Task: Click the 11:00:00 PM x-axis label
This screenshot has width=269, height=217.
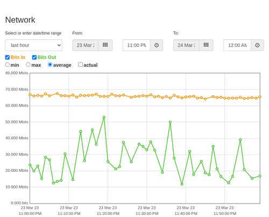Action: pos(30,214)
